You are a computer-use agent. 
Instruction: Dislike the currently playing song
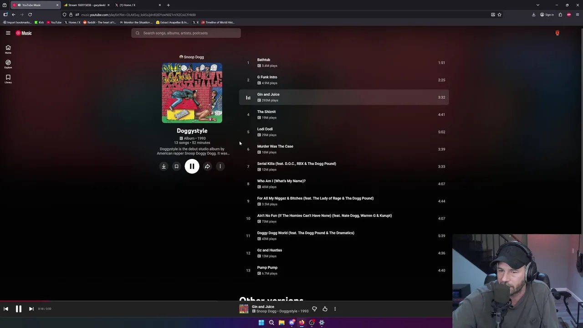coord(314,309)
